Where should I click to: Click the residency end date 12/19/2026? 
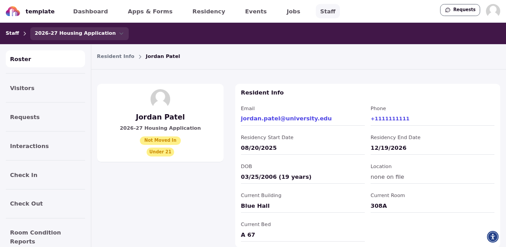click(388, 148)
